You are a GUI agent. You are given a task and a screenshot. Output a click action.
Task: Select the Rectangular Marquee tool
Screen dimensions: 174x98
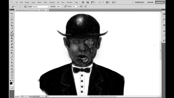point(12,17)
